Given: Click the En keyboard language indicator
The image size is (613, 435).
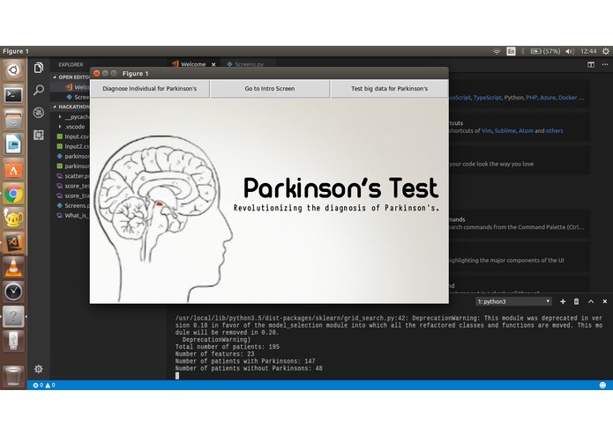Looking at the screenshot, I should tap(511, 51).
